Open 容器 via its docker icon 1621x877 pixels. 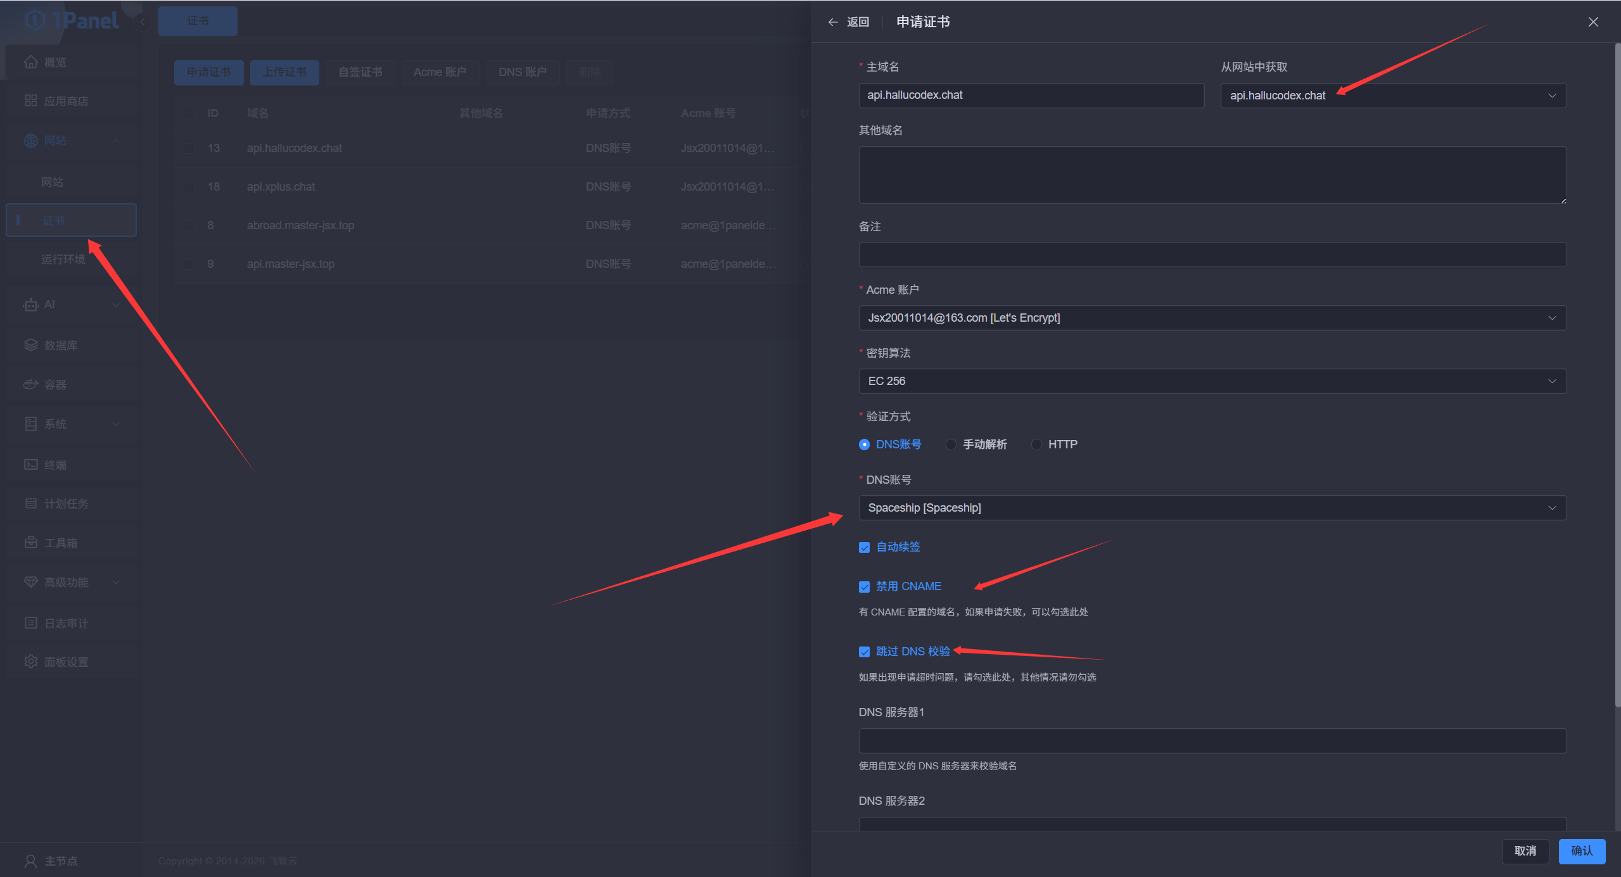coord(30,384)
